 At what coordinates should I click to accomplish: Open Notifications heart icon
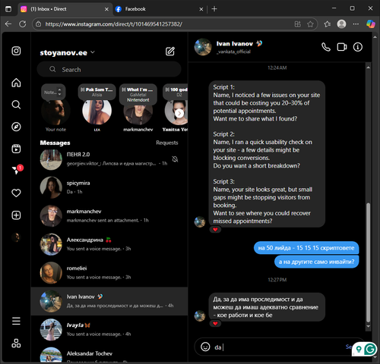tap(16, 193)
